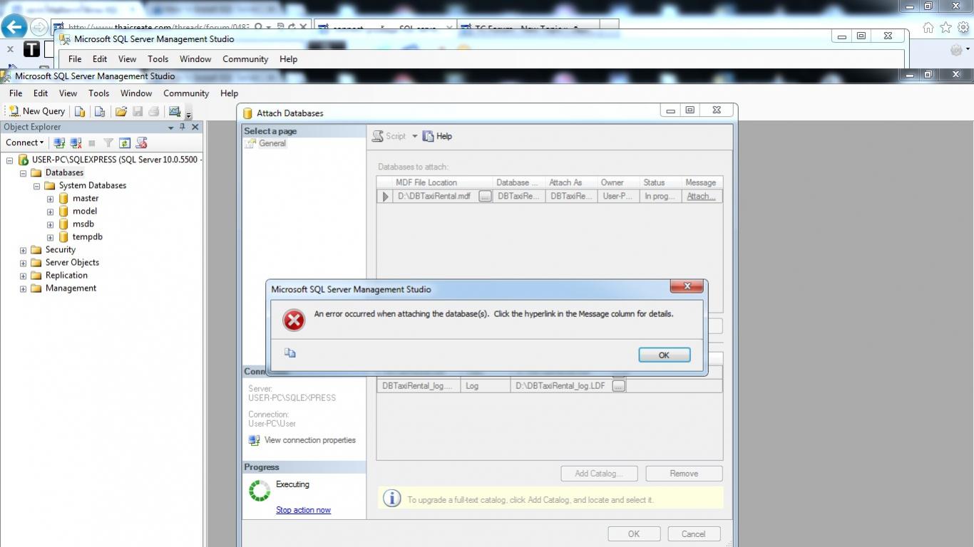The width and height of the screenshot is (974, 547).
Task: Click the Script button in Attach Databases
Action: pos(389,136)
